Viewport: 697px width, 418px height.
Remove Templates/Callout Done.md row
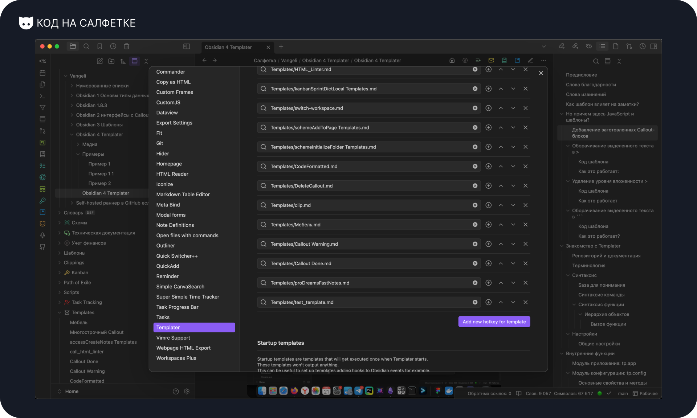[x=526, y=263]
